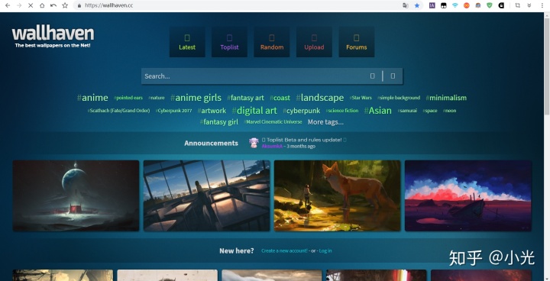This screenshot has height=281, width=550.
Task: Open the black Tampermonkey extension icon
Action: coord(444,5)
